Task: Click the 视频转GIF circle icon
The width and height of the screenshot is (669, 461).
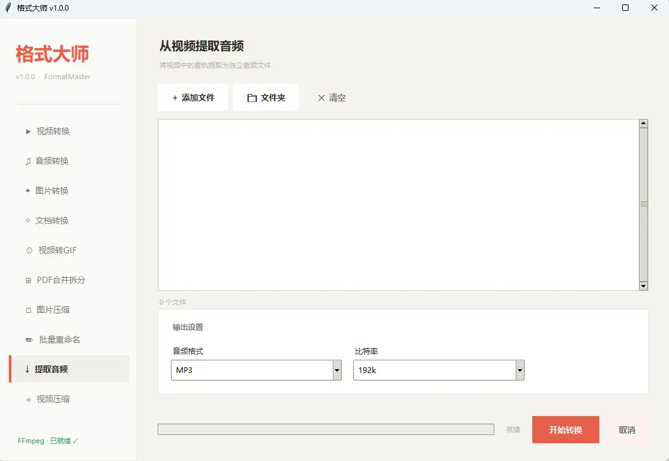Action: click(x=30, y=251)
